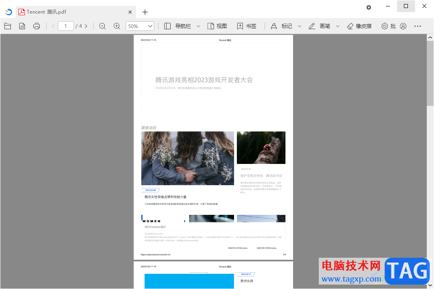Click the vertical scrollbar thumb
Image resolution: width=434 pixels, height=289 pixels.
tap(430, 73)
